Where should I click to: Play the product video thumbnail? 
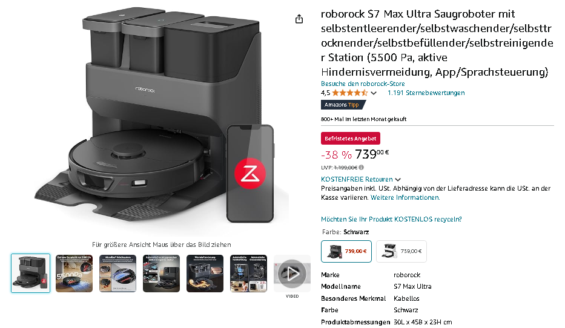[292, 274]
